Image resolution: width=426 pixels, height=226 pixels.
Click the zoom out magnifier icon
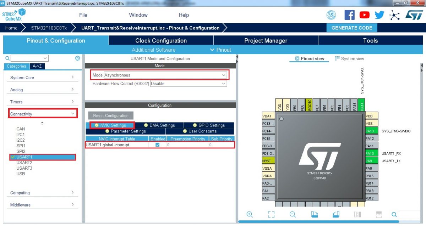(293, 214)
